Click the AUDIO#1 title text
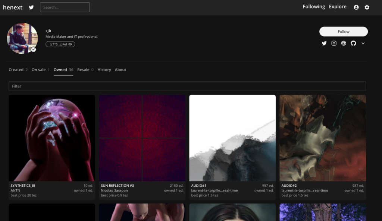Viewport: 382px width, 221px height. coord(198,186)
